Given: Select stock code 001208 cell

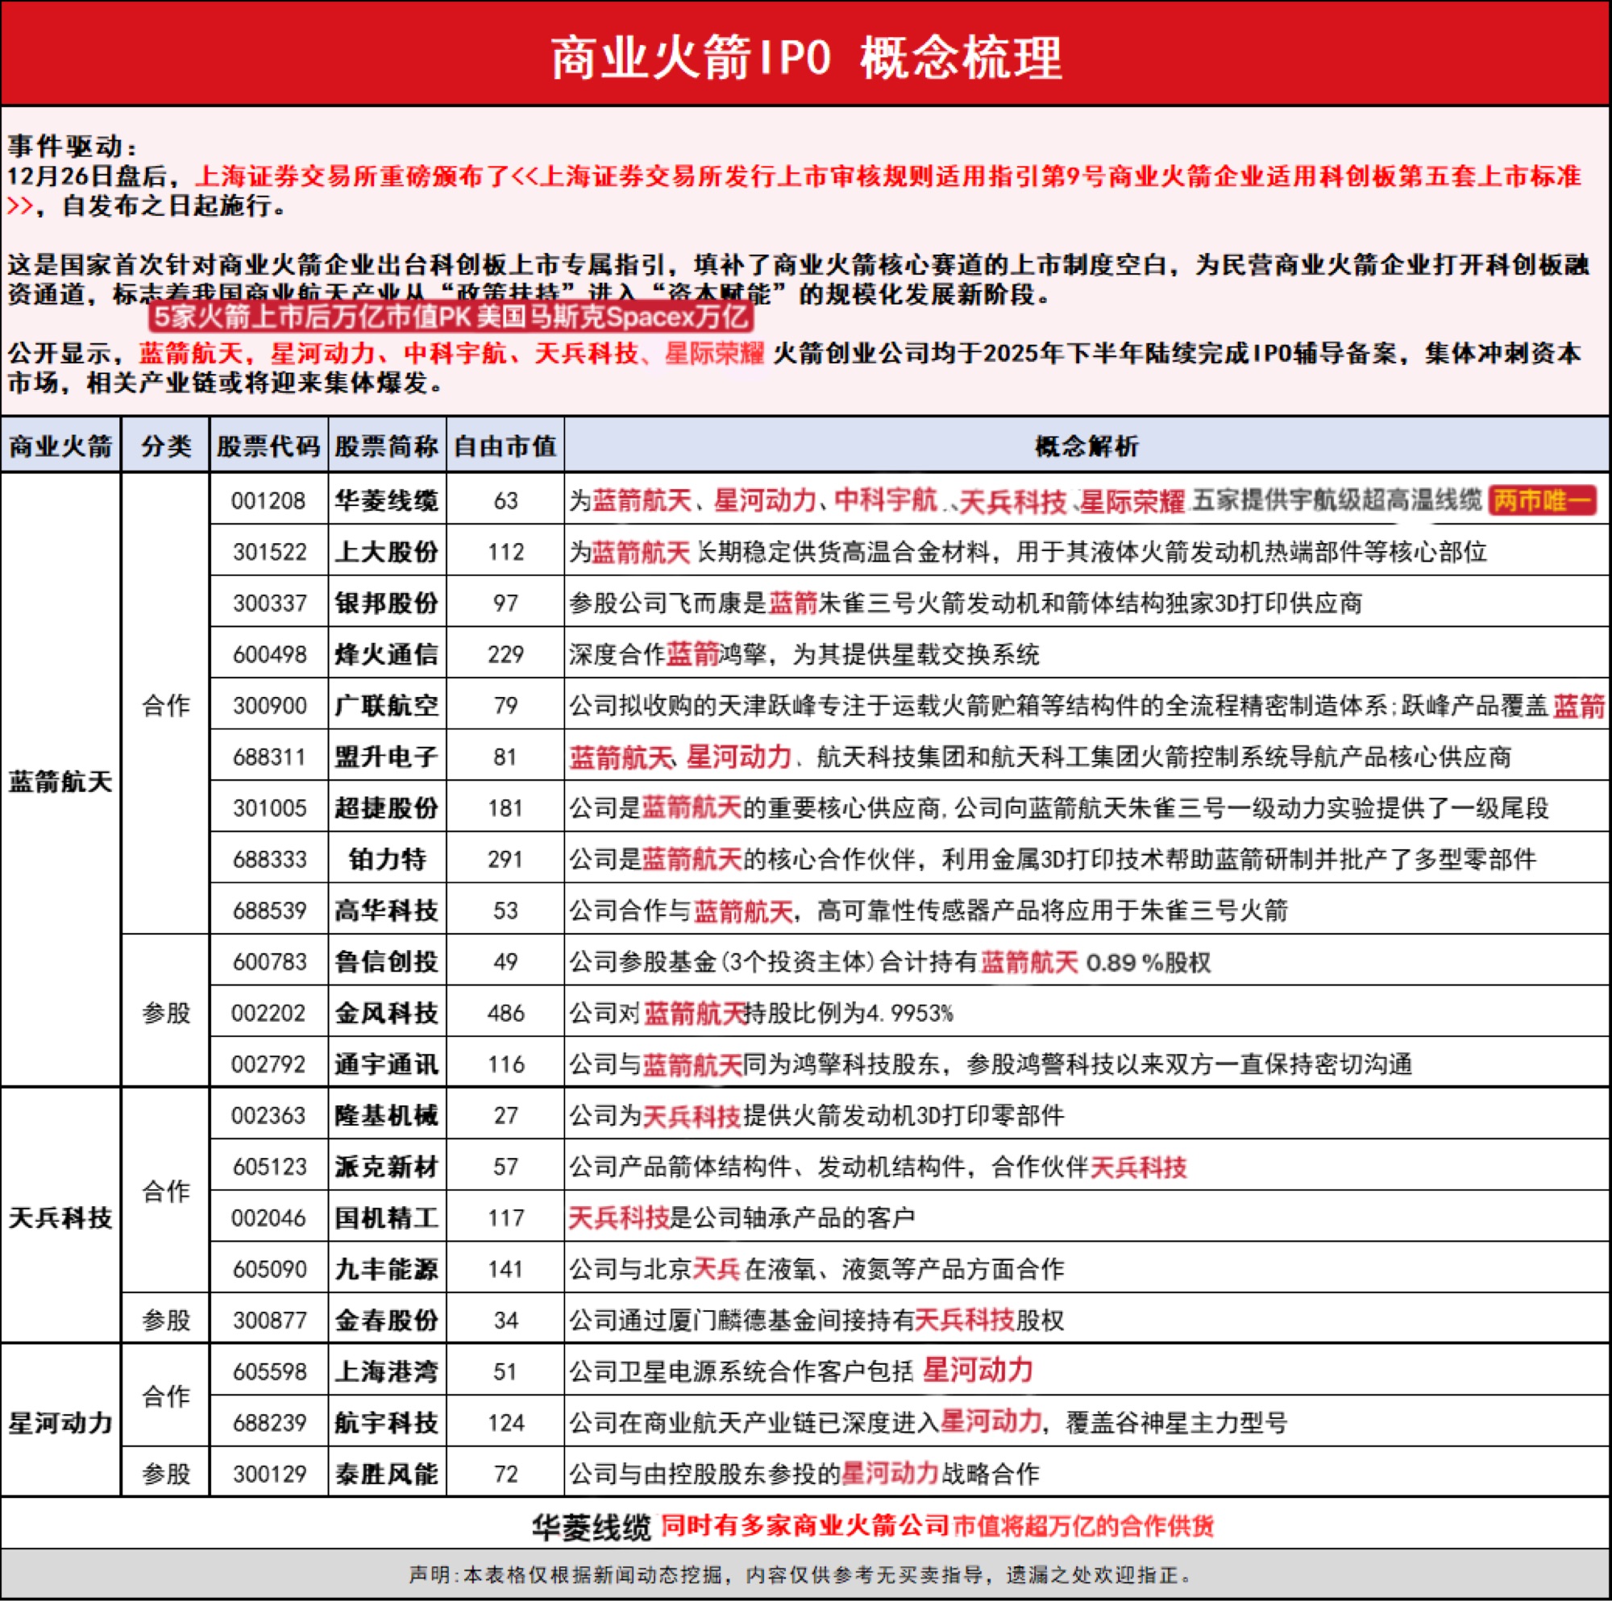Looking at the screenshot, I should [x=268, y=500].
